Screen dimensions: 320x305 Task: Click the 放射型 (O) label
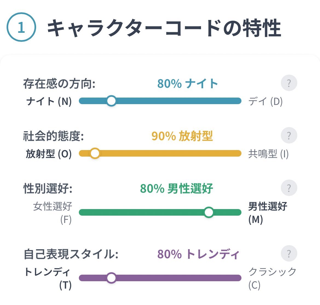pyautogui.click(x=49, y=154)
